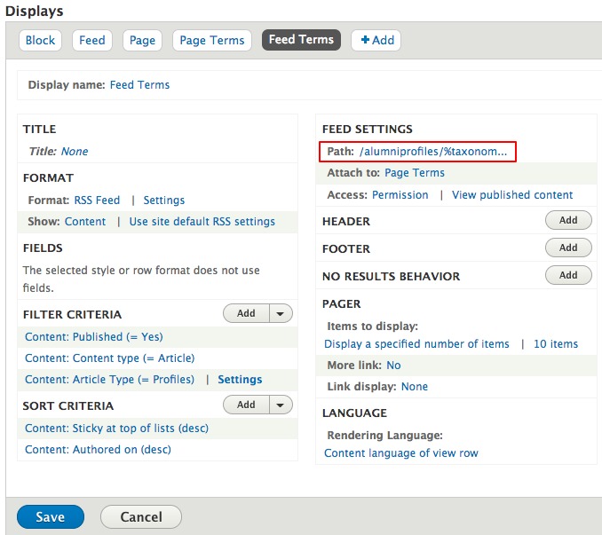Change the RSS Feed format link

click(x=96, y=201)
